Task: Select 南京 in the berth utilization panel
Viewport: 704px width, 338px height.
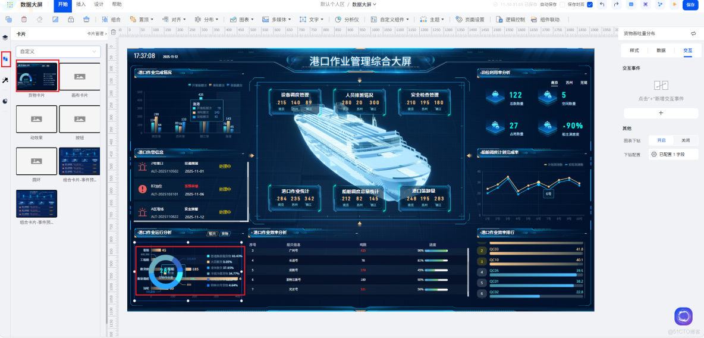Action: click(x=555, y=83)
